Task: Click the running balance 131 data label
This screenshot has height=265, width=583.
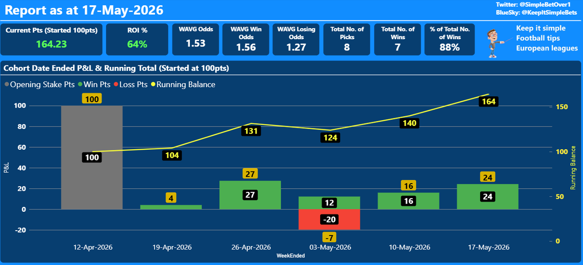Action: click(x=251, y=131)
